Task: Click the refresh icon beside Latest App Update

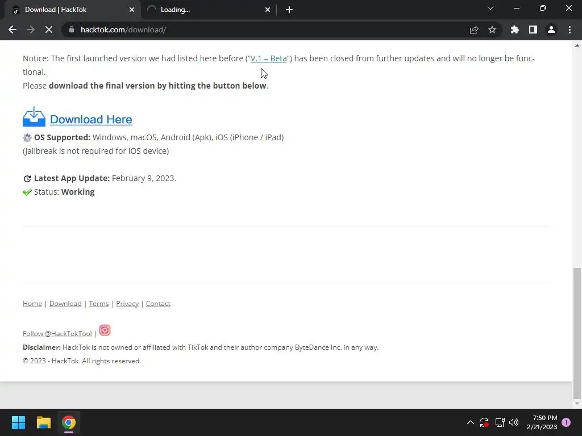Action: point(27,179)
